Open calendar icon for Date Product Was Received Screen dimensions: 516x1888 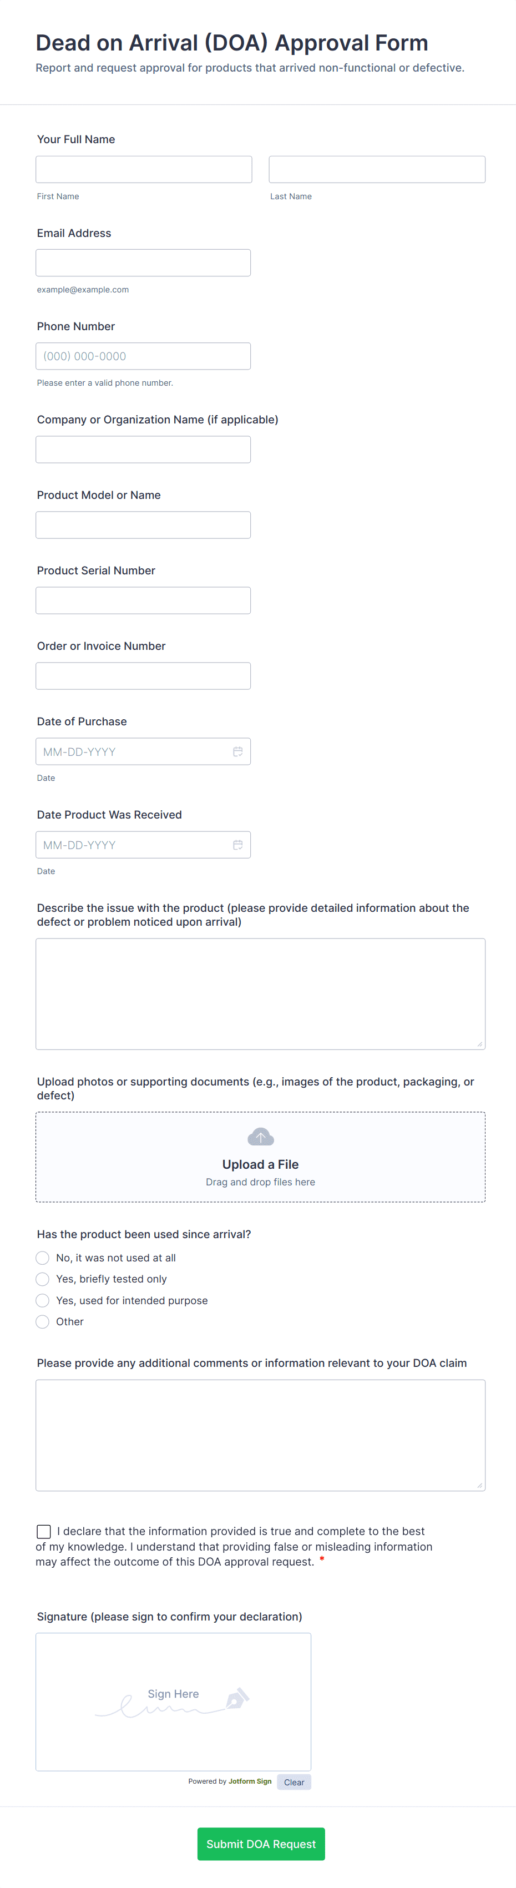[x=237, y=844]
